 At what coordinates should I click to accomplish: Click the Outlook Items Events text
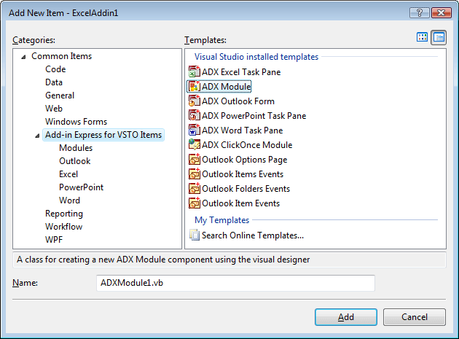tap(243, 174)
